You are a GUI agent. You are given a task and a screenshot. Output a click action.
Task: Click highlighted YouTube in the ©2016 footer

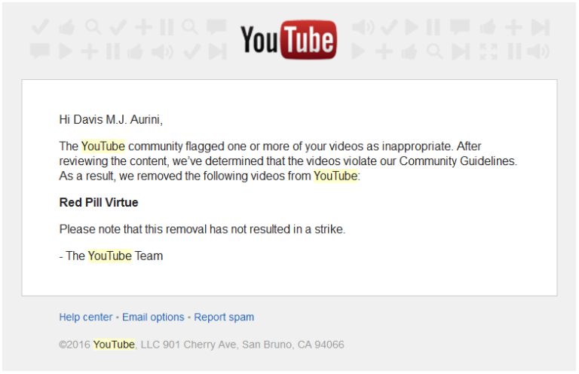tap(114, 345)
